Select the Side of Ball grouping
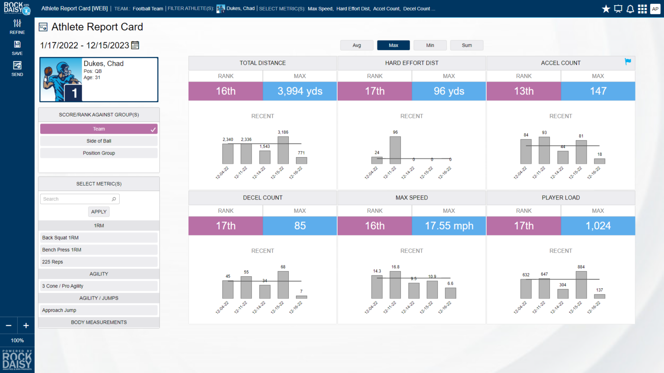This screenshot has height=373, width=664. tap(99, 141)
